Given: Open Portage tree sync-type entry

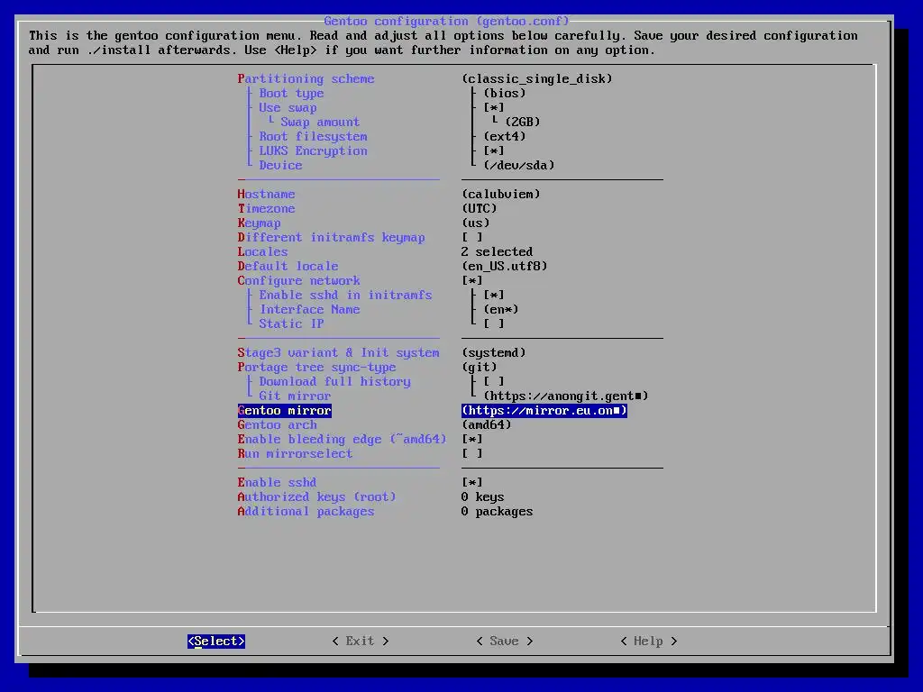Looking at the screenshot, I should [x=316, y=368].
